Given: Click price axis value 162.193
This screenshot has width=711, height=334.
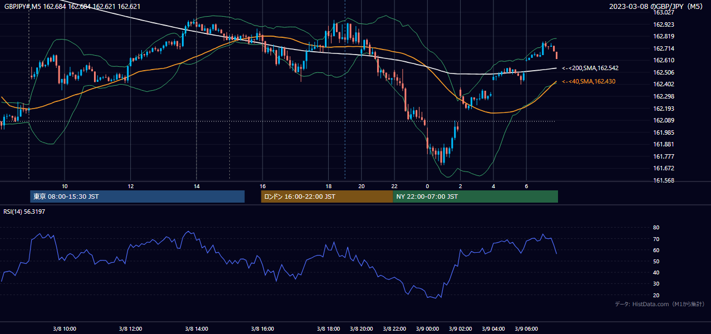Looking at the screenshot, I should click(x=664, y=109).
